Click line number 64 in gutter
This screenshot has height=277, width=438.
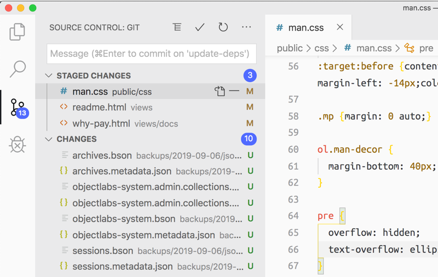pos(293,216)
